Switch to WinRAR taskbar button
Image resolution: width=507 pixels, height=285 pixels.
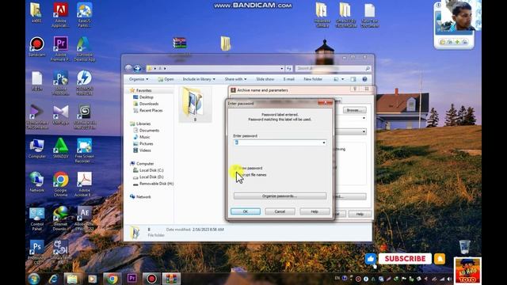tap(171, 279)
